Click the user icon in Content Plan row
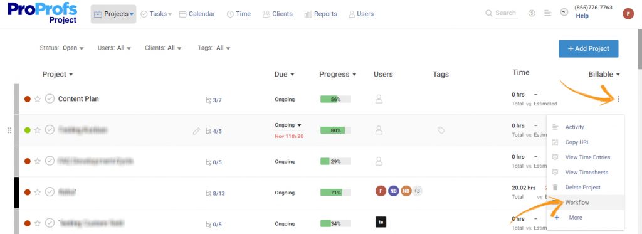642x234 pixels. tap(379, 99)
